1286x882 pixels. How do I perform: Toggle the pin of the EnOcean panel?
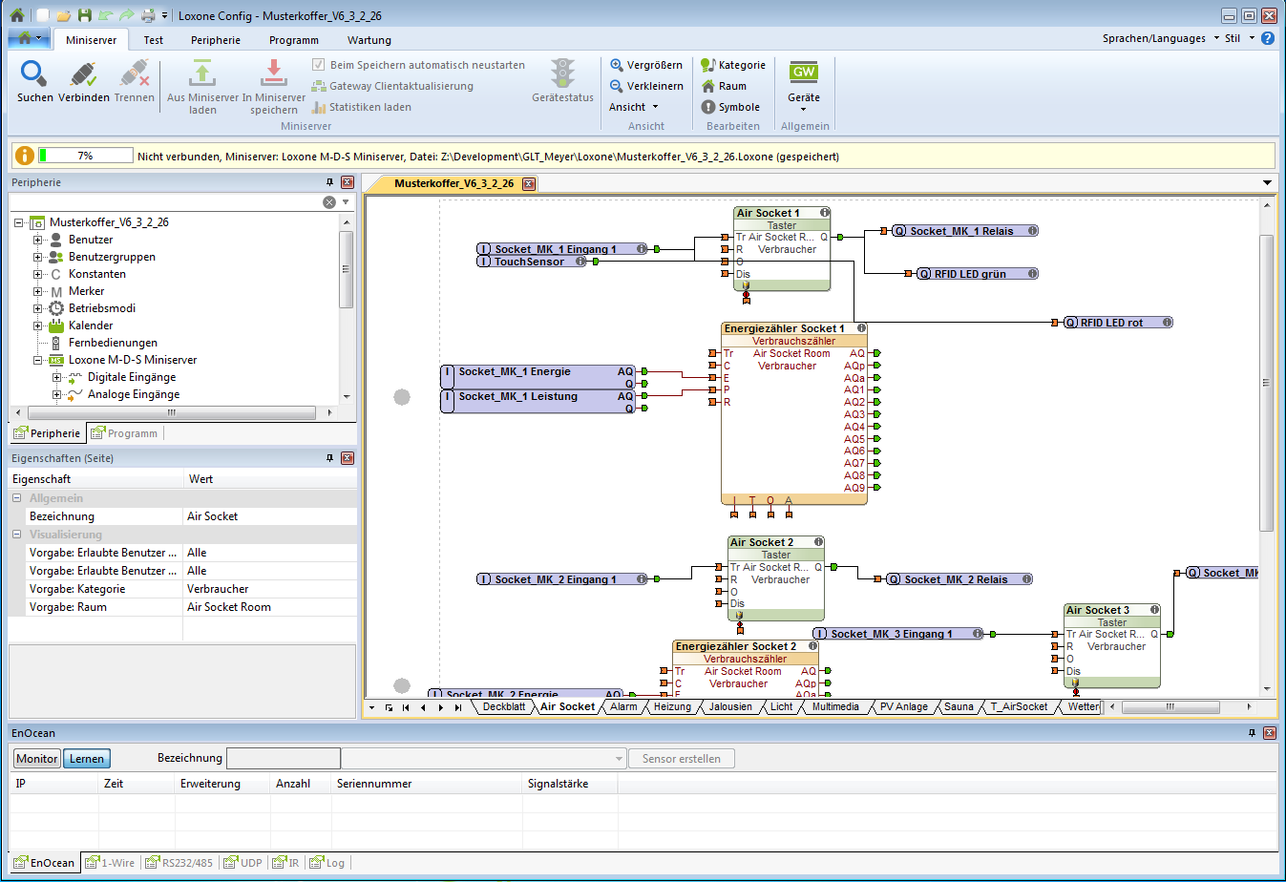[1253, 733]
